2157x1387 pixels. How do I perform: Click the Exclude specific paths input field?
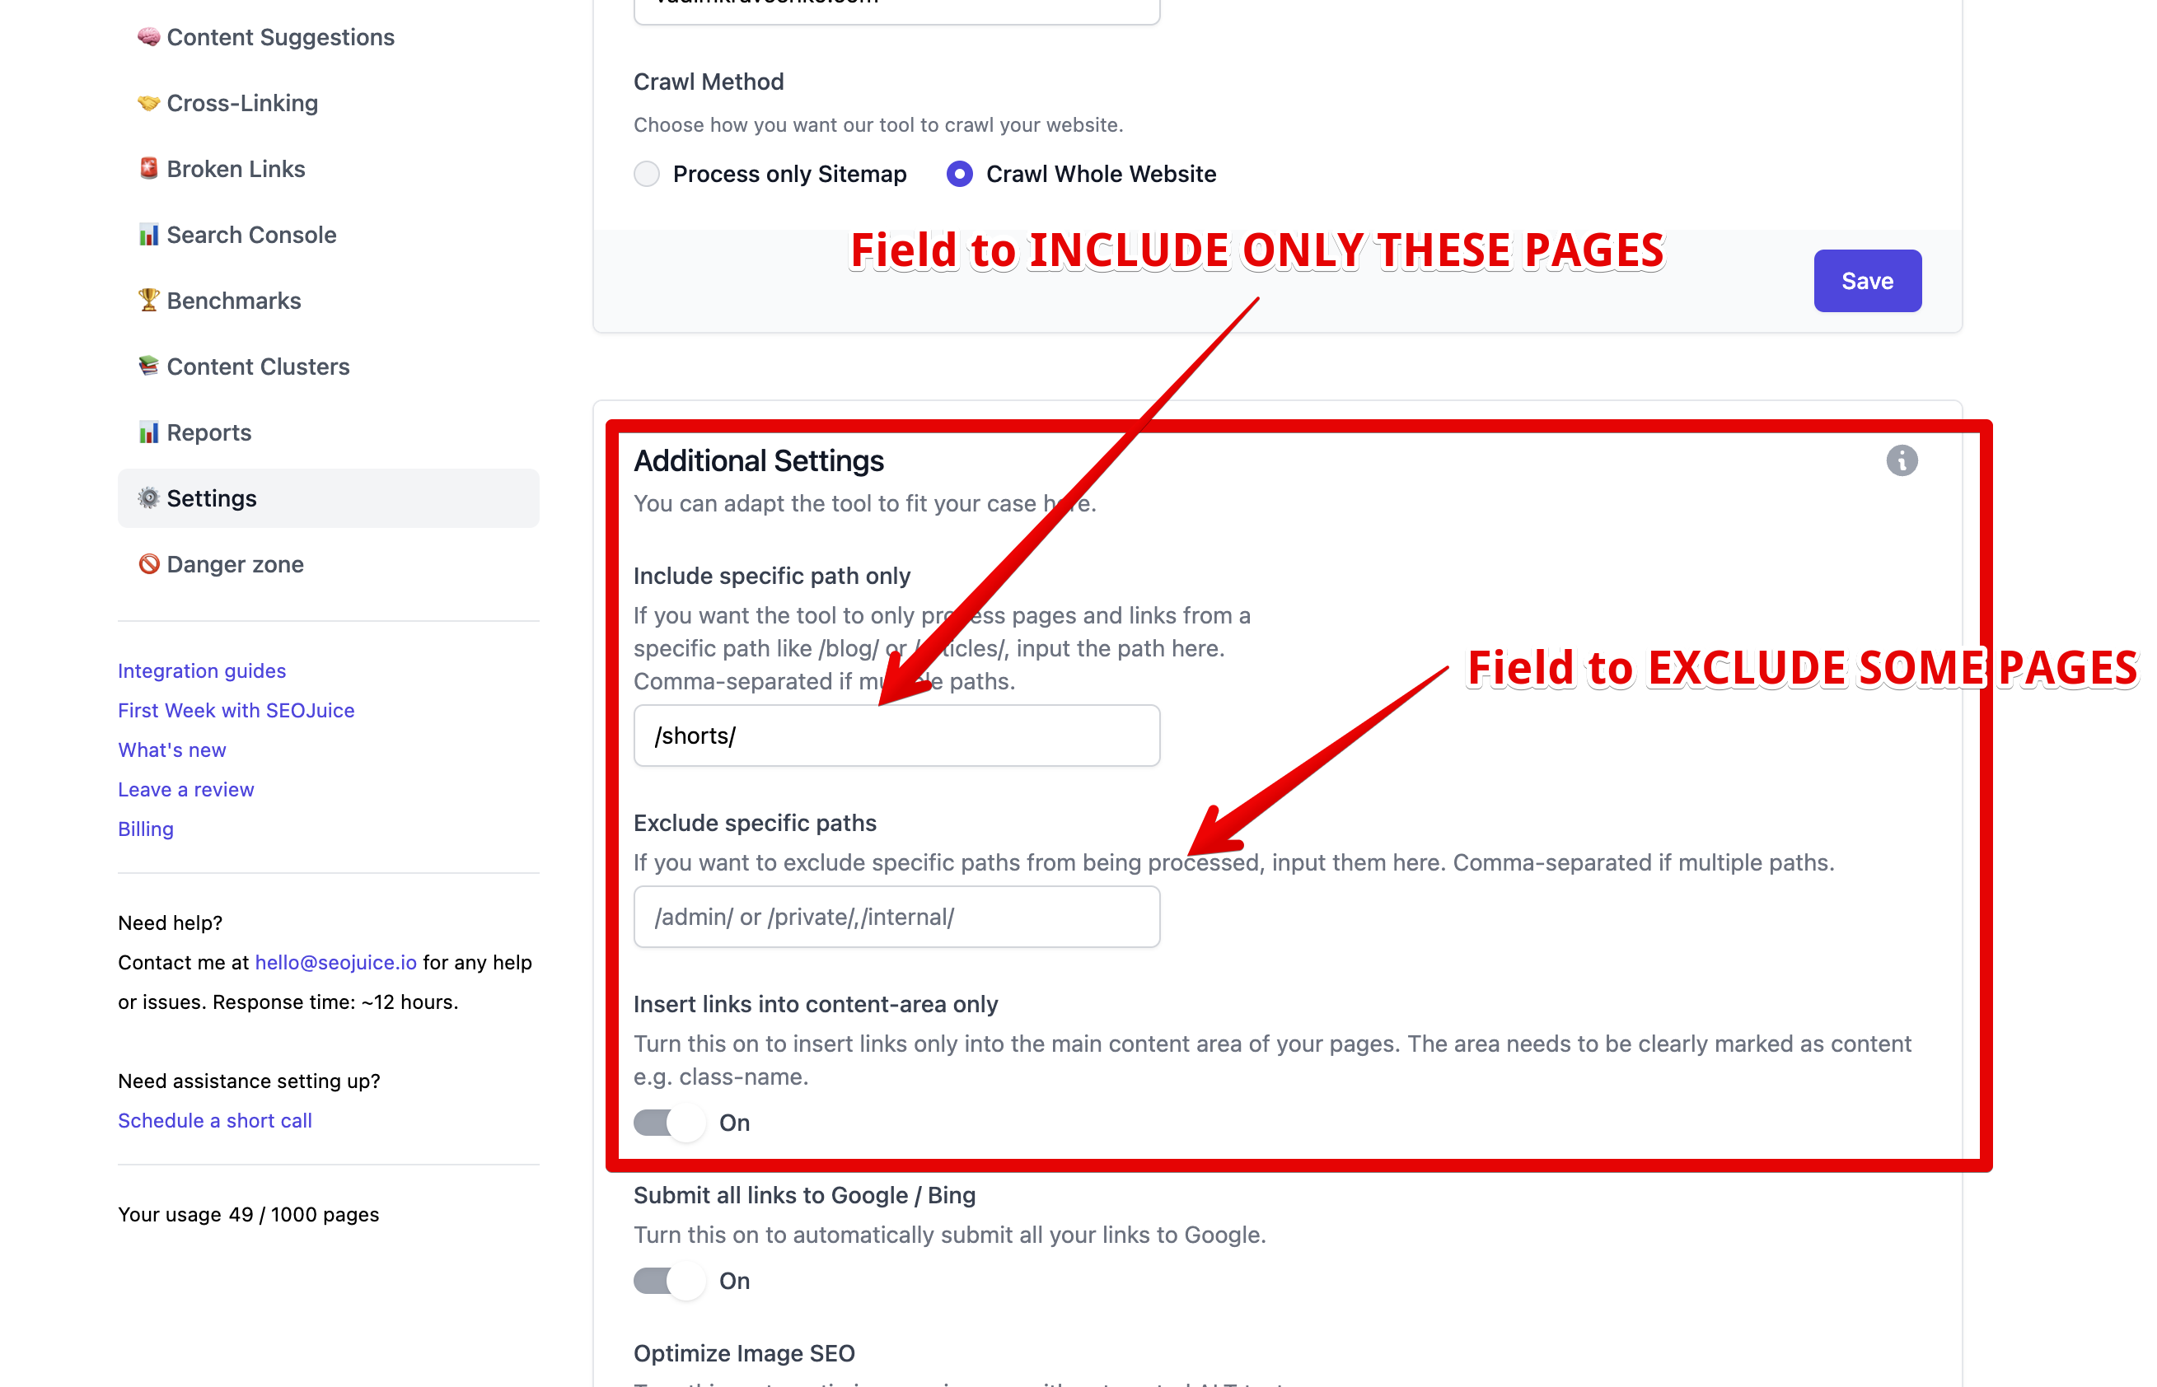click(896, 916)
